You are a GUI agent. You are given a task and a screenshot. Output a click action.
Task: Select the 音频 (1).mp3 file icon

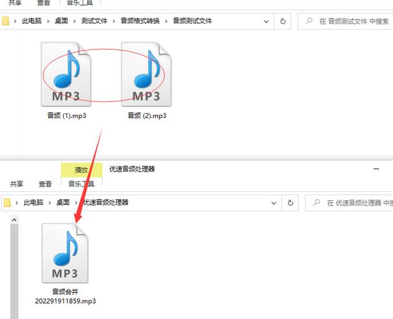66,75
